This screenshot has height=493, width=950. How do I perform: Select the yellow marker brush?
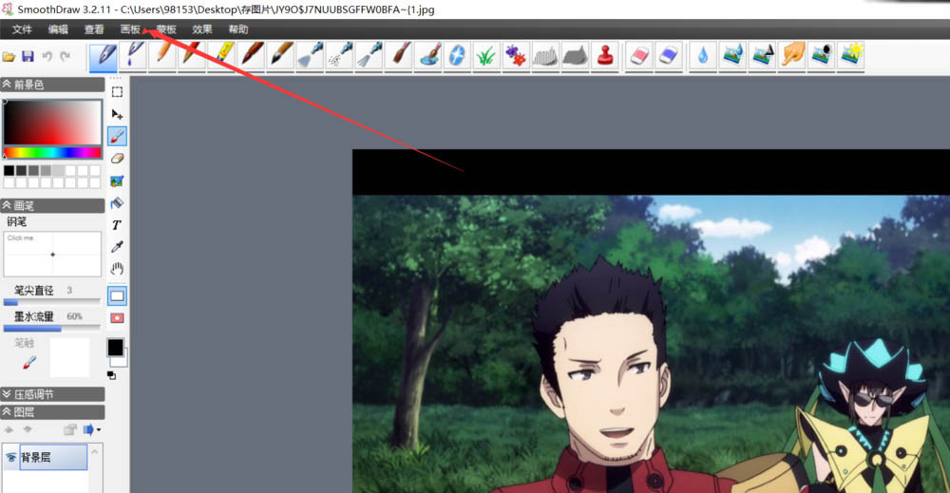(x=221, y=56)
